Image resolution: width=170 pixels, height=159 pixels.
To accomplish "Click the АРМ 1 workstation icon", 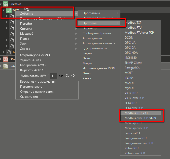I will [9, 10].
